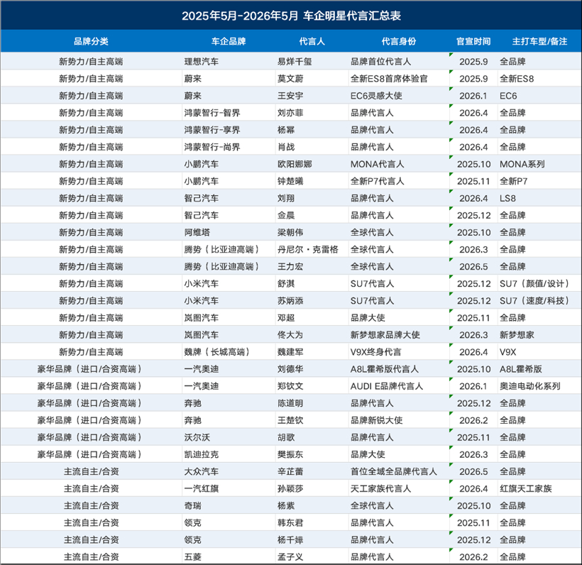Click the cell 品牌新锐大使
The width and height of the screenshot is (582, 565).
pyautogui.click(x=376, y=420)
